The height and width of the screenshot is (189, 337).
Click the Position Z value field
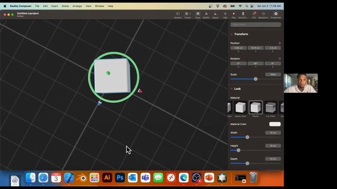click(x=273, y=48)
